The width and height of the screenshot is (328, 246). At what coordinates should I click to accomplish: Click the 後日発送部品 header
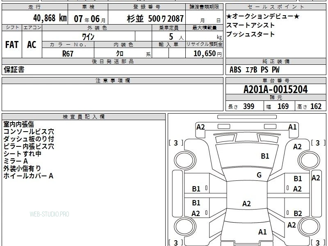coord(112,61)
